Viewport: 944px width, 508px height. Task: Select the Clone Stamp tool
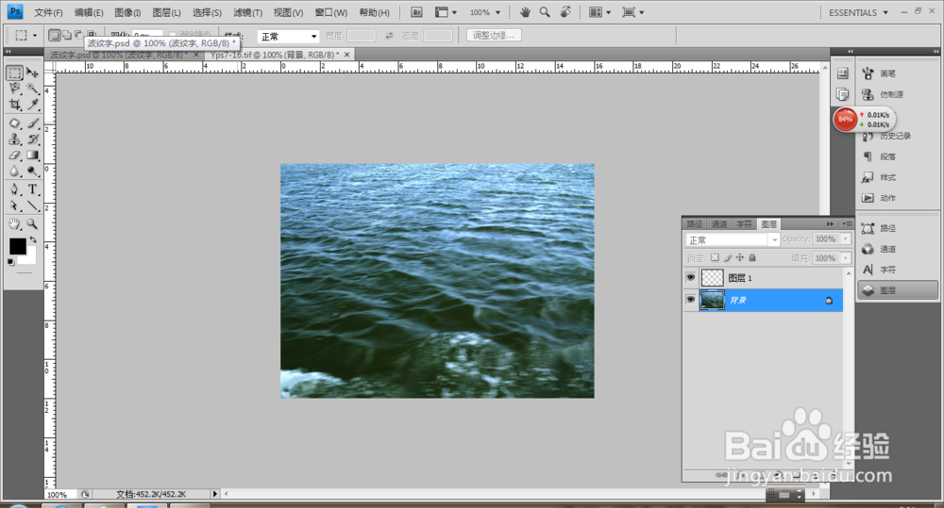[15, 139]
